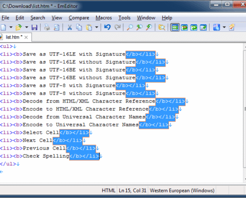
Task: Toggle Wrap by Page button
Action: [x=203, y=27]
